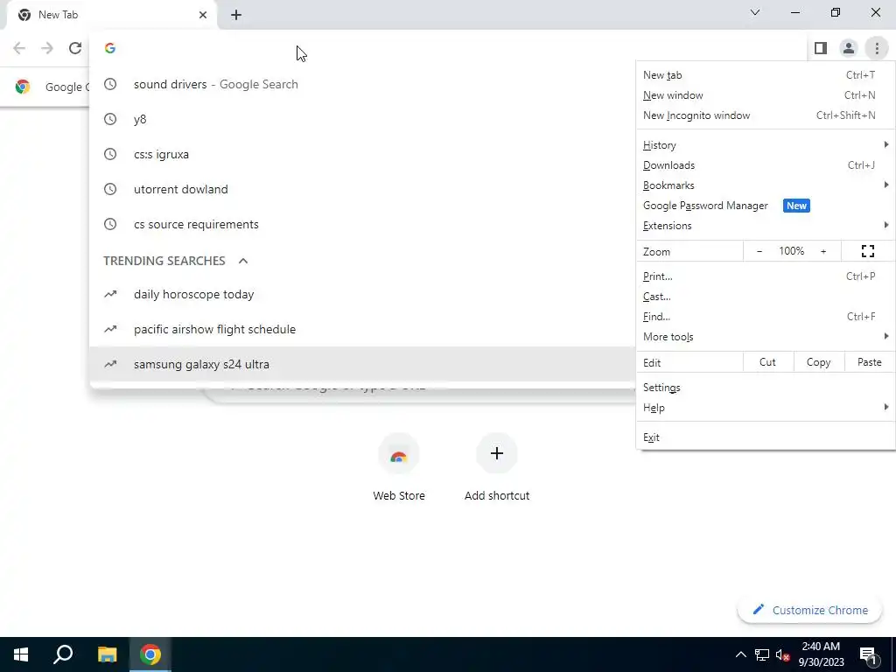The height and width of the screenshot is (672, 896).
Task: Open Google Password Manager menu item
Action: click(766, 205)
